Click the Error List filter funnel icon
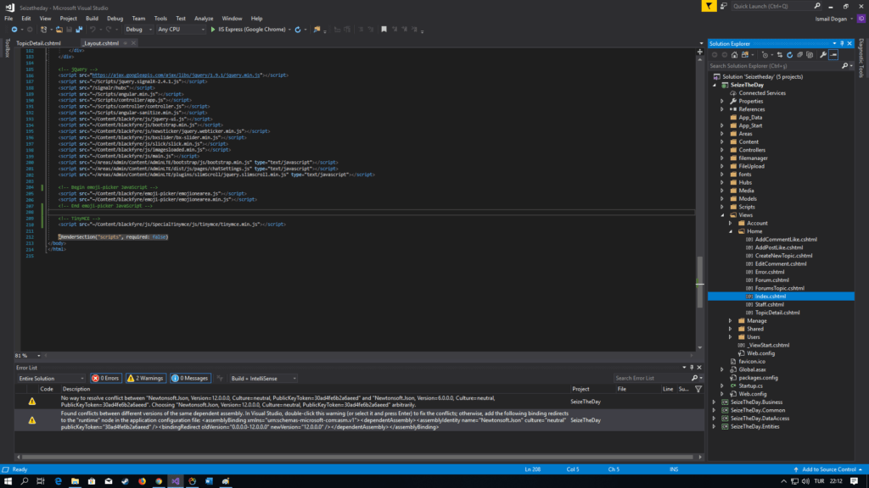This screenshot has width=869, height=488. click(698, 389)
